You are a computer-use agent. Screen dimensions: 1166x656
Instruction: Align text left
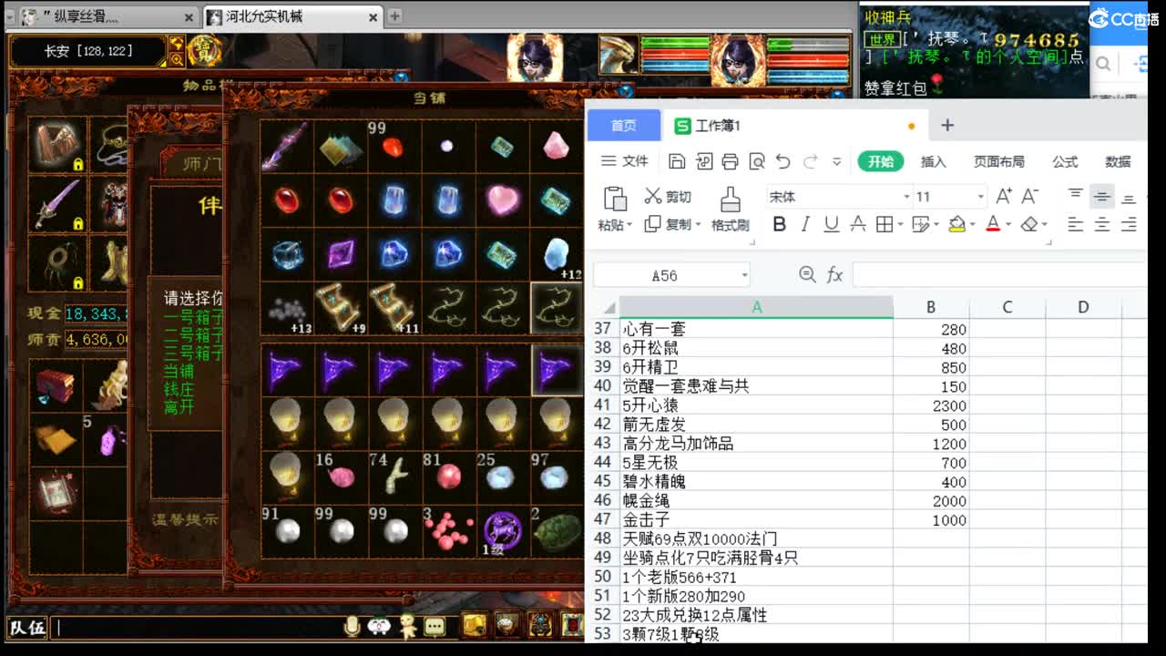(1076, 224)
